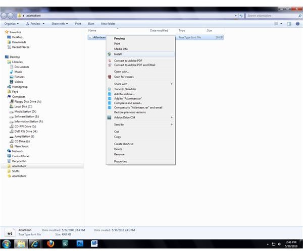This screenshot has width=303, height=251.
Task: Open the Preview toolbar dropdown arrow
Action: [43, 24]
